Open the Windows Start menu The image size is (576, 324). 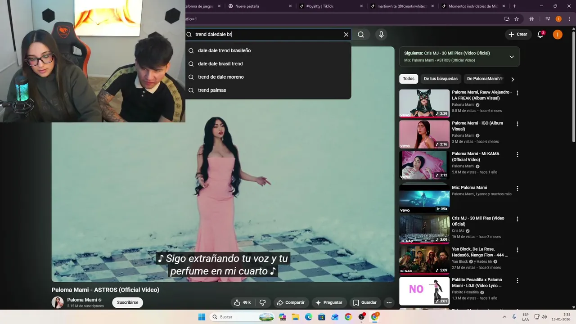(x=202, y=317)
